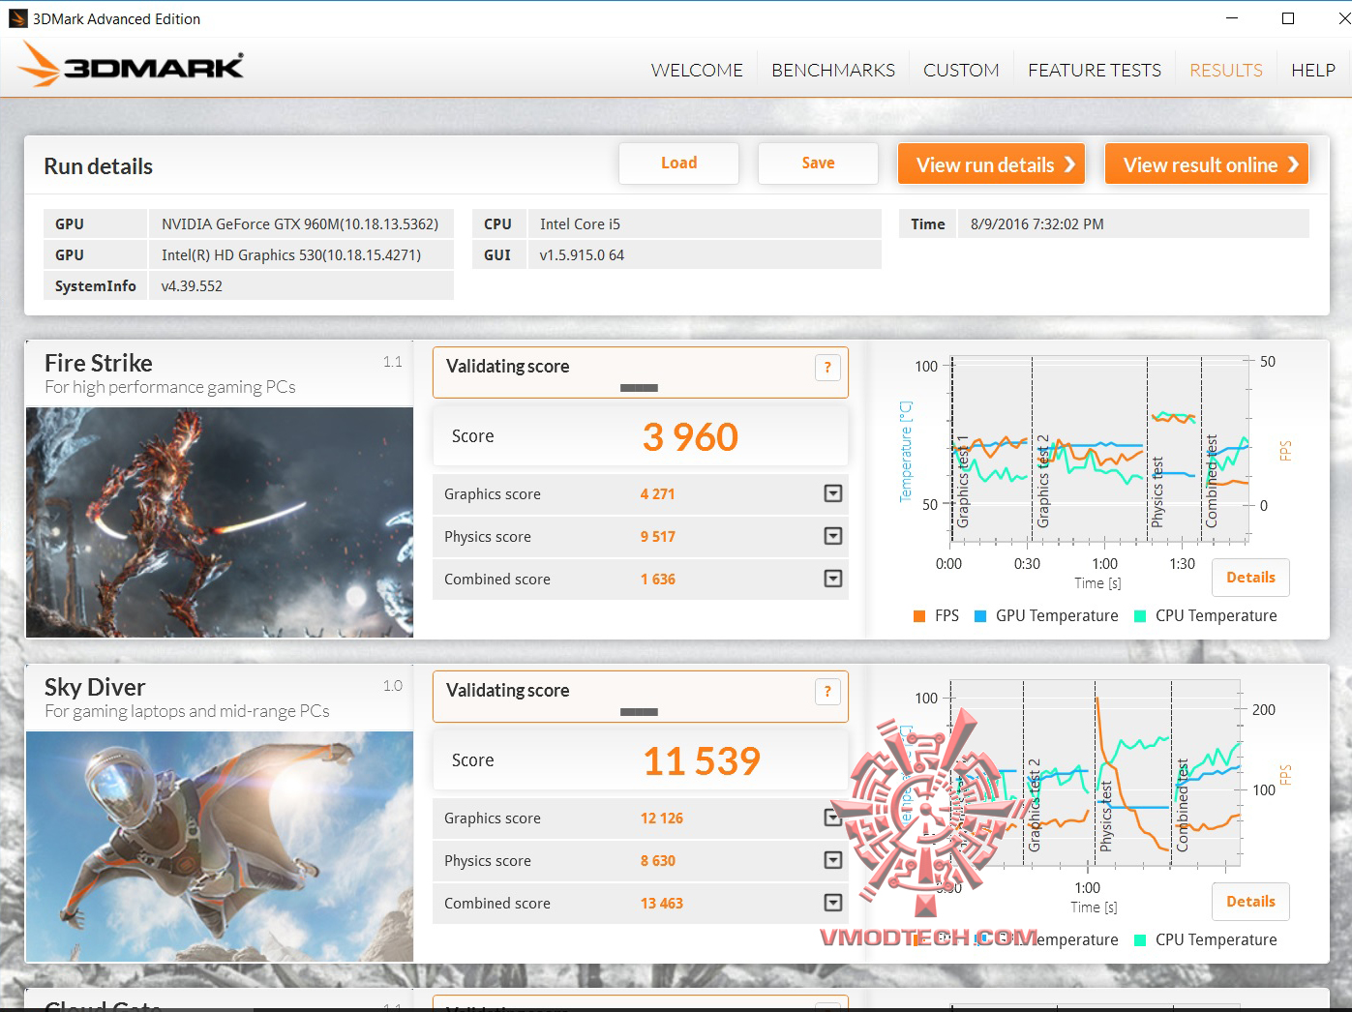Expand Fire Strike Combined score details
Screen dimensions: 1352x1012
[x=832, y=579]
